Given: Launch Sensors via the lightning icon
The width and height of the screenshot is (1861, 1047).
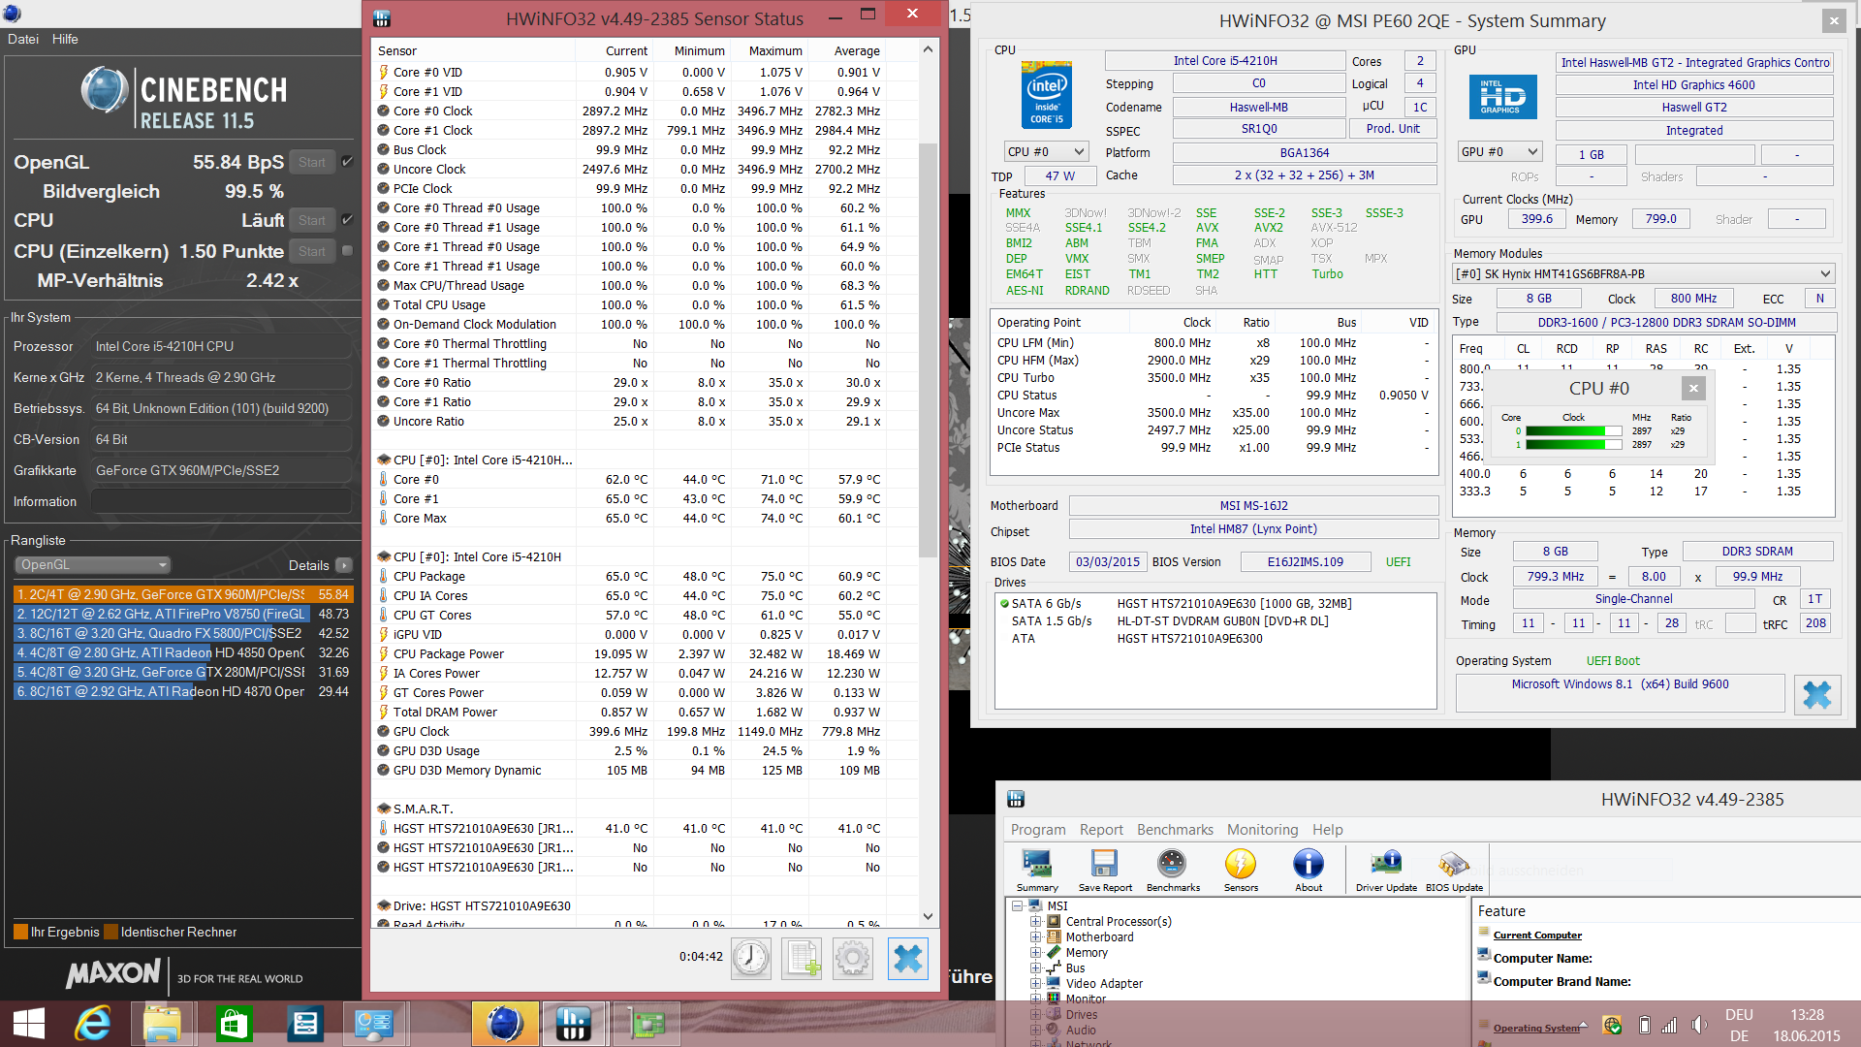Looking at the screenshot, I should [x=1241, y=870].
